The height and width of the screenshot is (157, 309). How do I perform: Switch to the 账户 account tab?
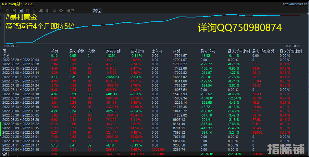point(70,11)
